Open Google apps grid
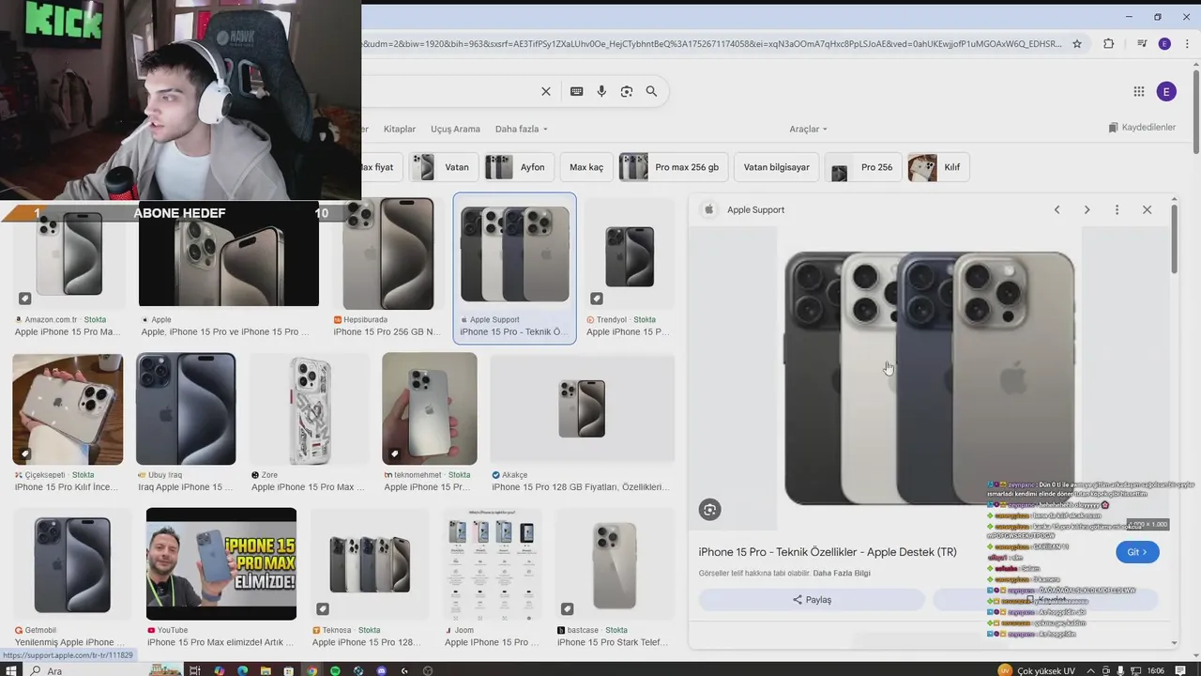Viewport: 1201px width, 676px height. point(1138,91)
